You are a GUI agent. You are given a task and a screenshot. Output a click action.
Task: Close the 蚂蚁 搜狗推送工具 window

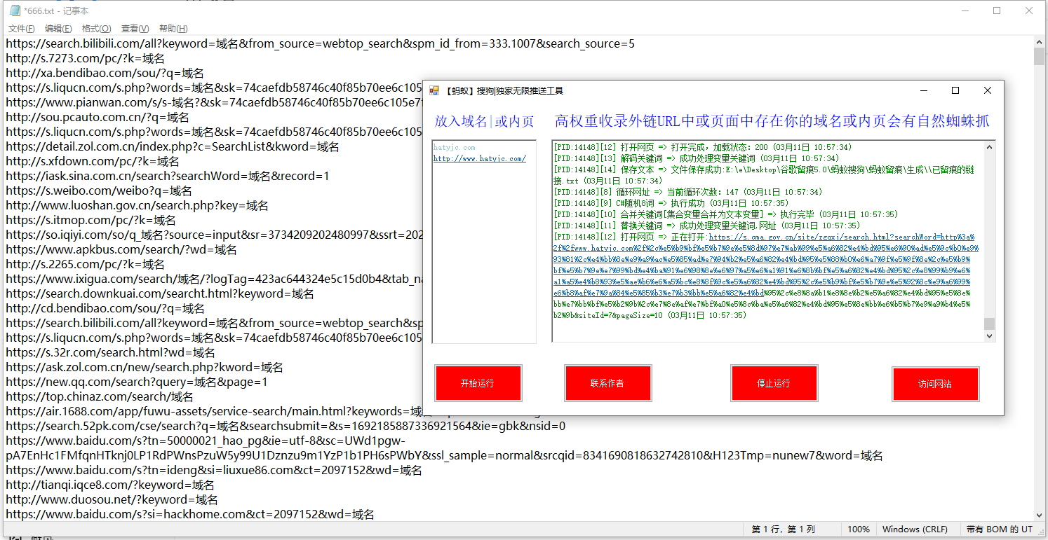point(988,90)
